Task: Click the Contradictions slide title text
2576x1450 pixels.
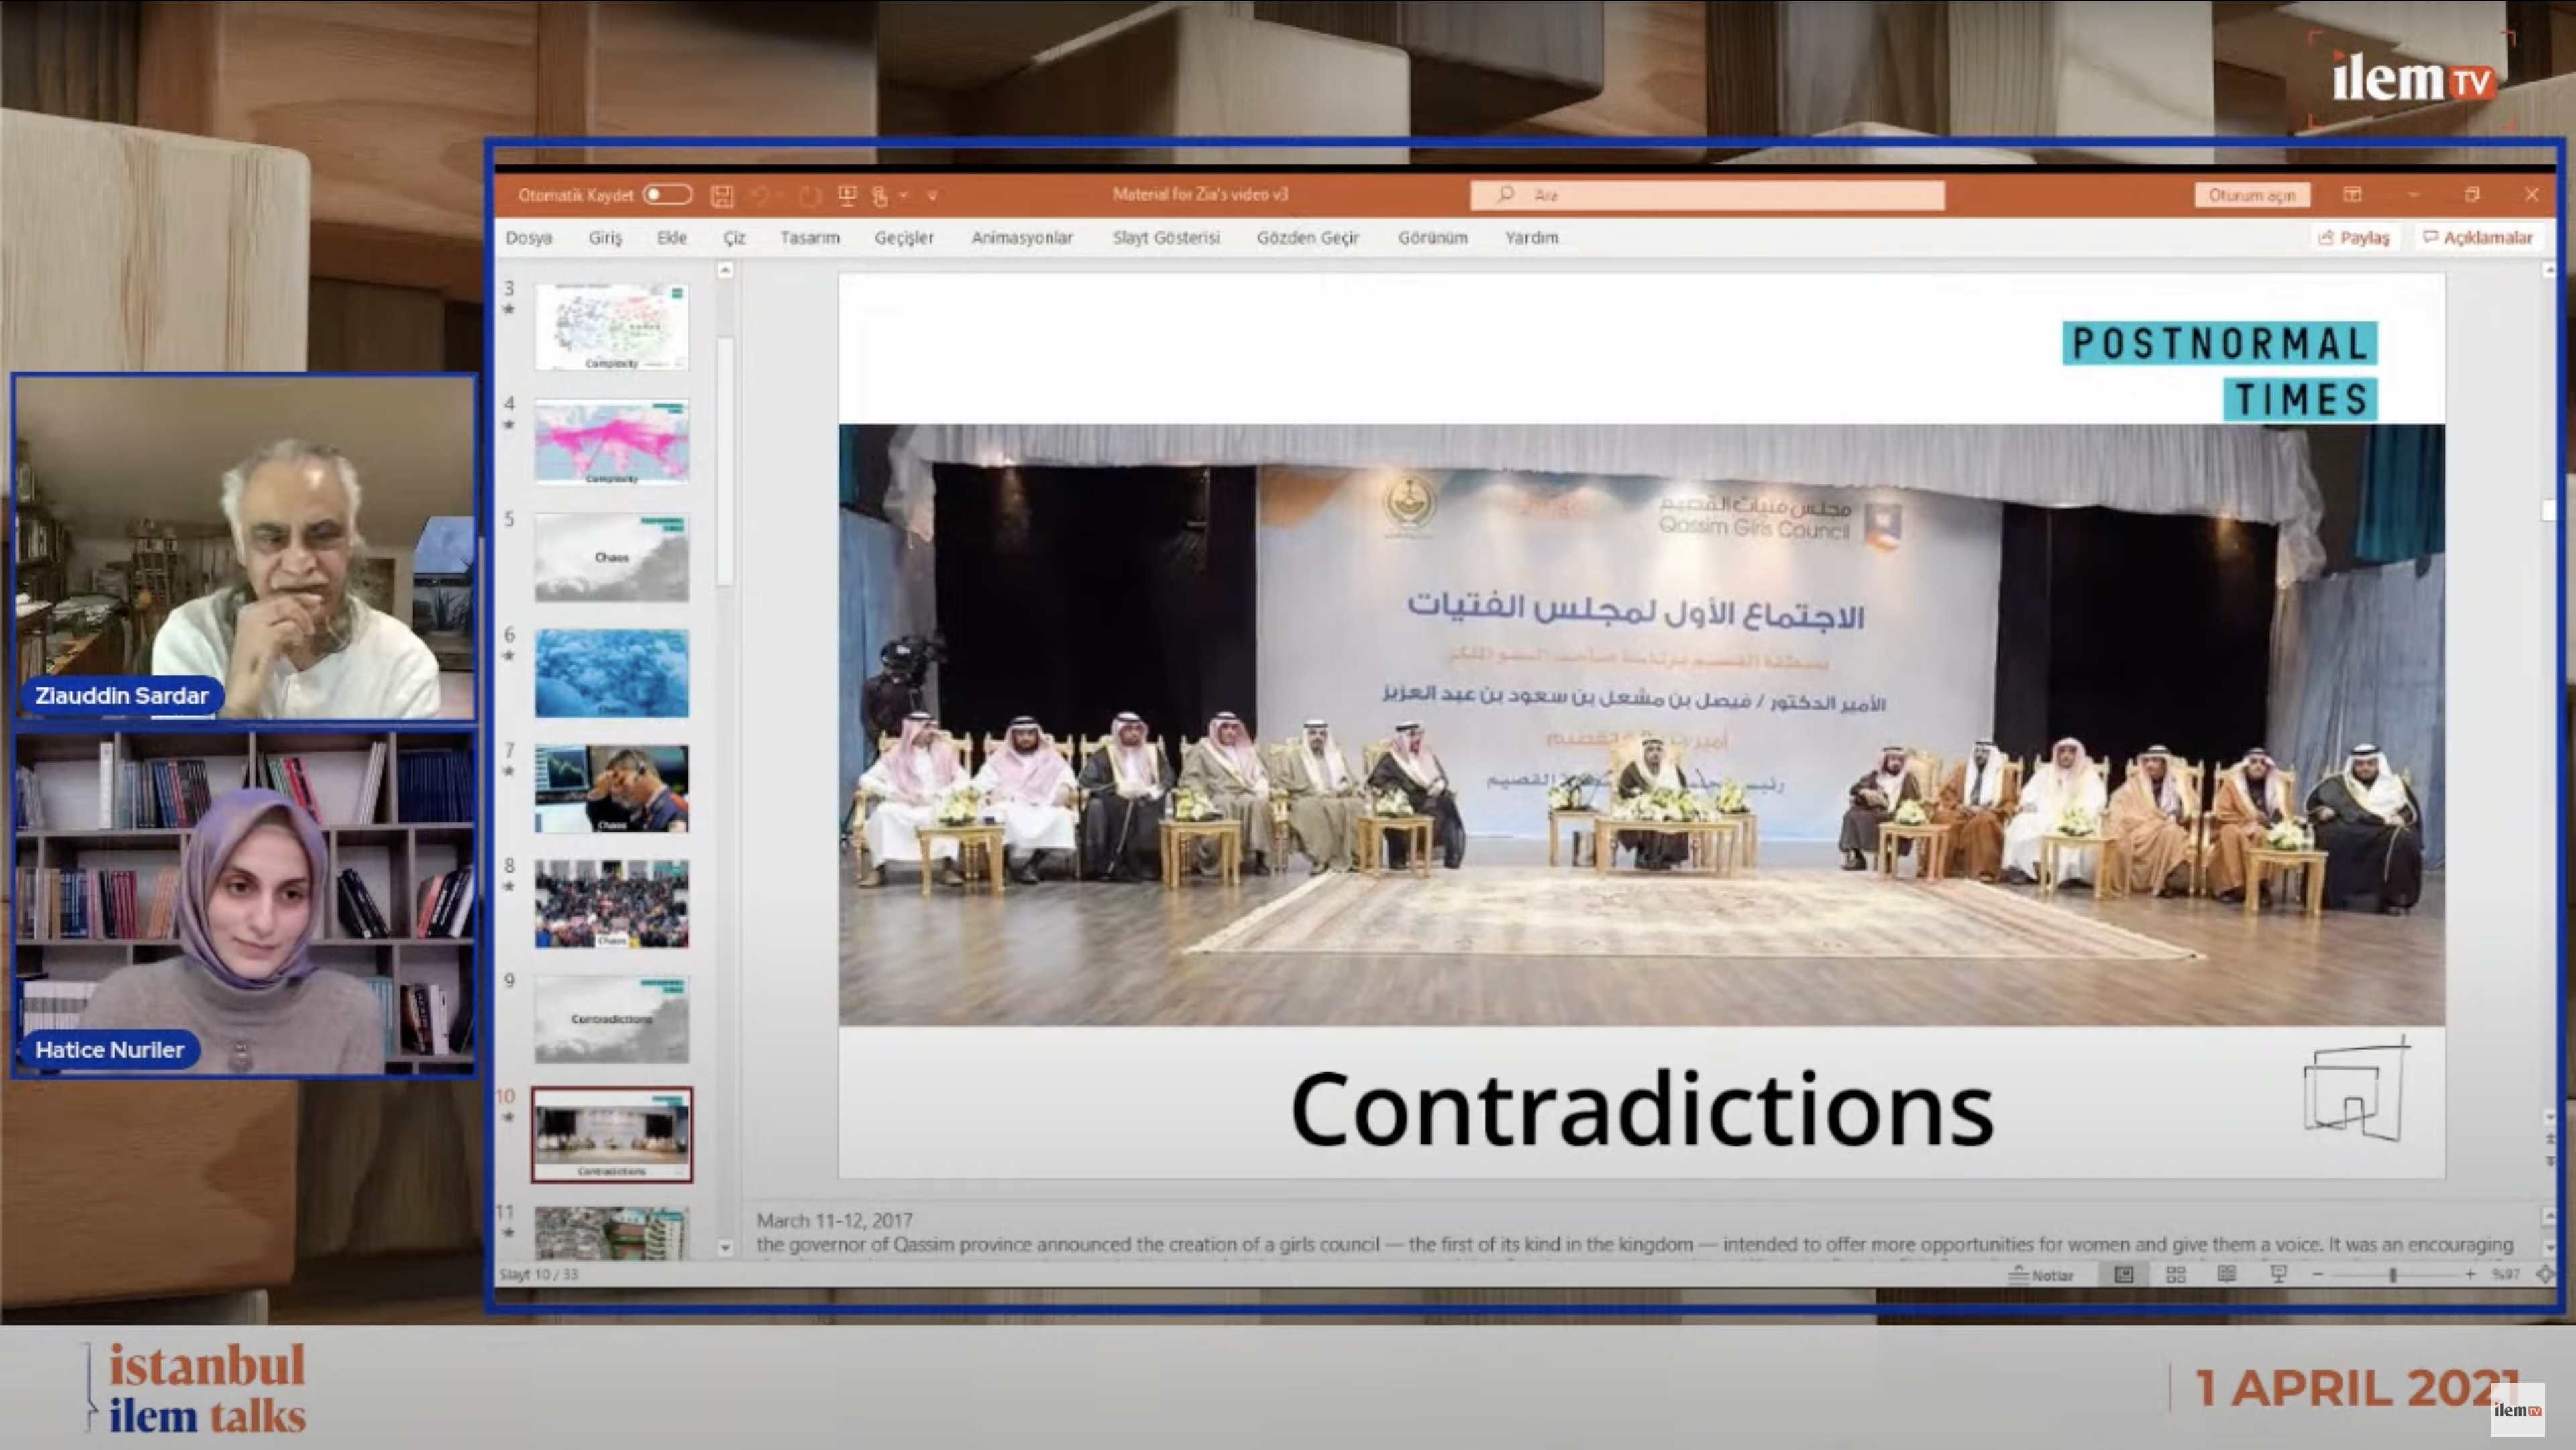Action: [1642, 1109]
